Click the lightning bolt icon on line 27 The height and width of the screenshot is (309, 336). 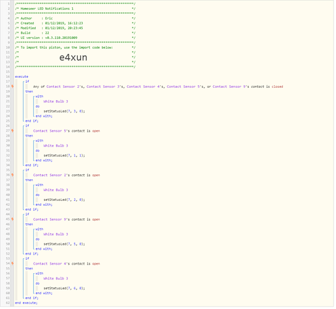tap(12, 131)
